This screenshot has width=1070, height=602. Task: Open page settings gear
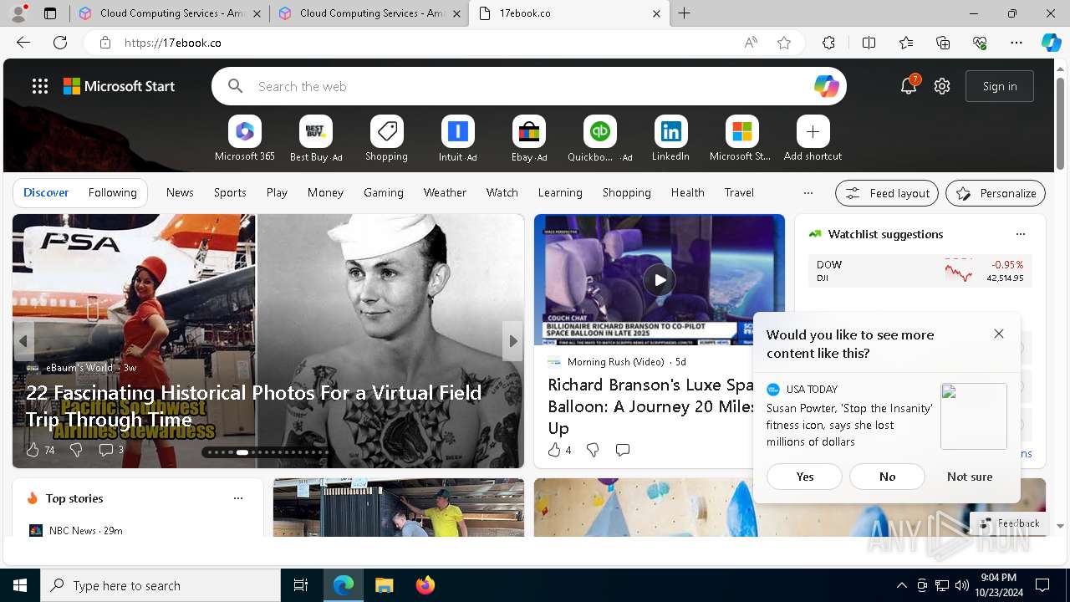tap(942, 86)
